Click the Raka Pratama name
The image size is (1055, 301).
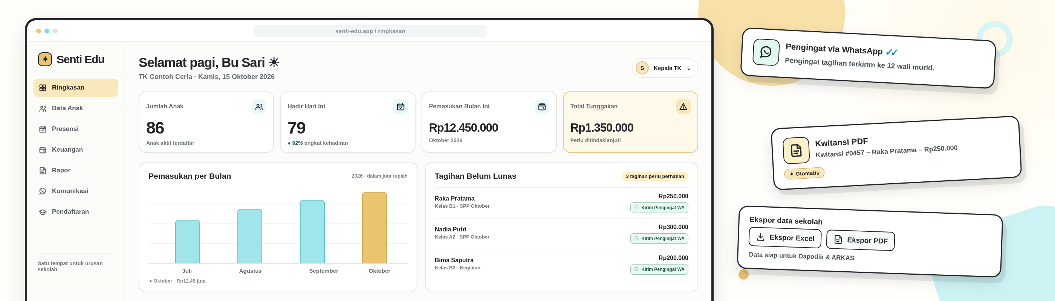click(454, 198)
